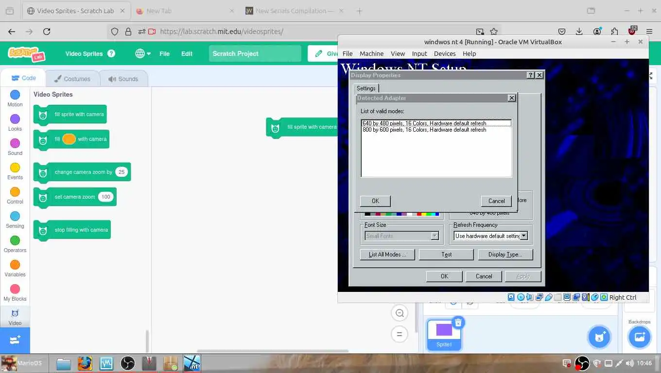Open the Scratch language globe dropdown
This screenshot has height=373, width=661.
point(143,53)
